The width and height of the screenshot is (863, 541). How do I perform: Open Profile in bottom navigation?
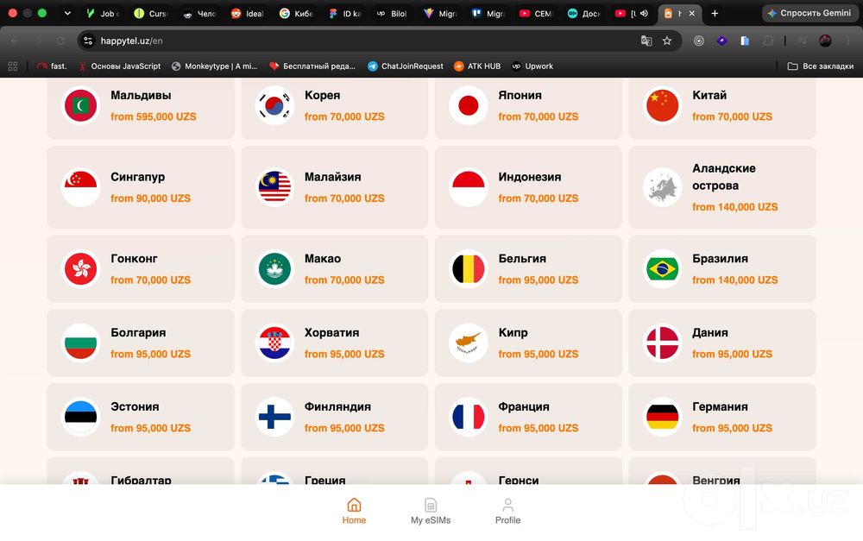(507, 512)
